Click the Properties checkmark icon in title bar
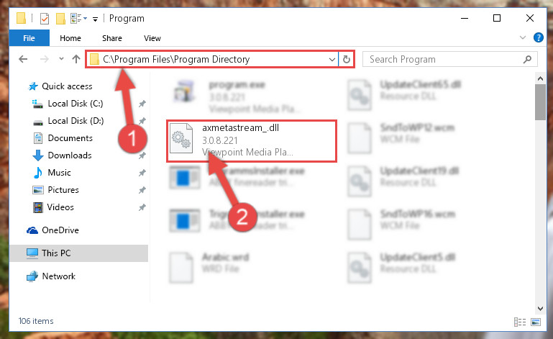The width and height of the screenshot is (553, 339). click(x=45, y=19)
